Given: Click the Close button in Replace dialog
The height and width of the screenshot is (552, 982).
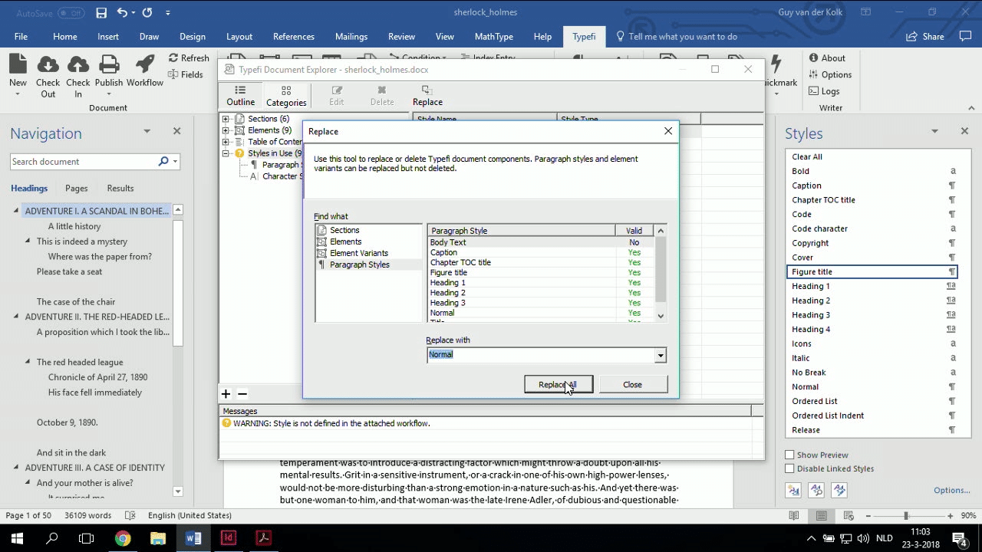Looking at the screenshot, I should 632,385.
